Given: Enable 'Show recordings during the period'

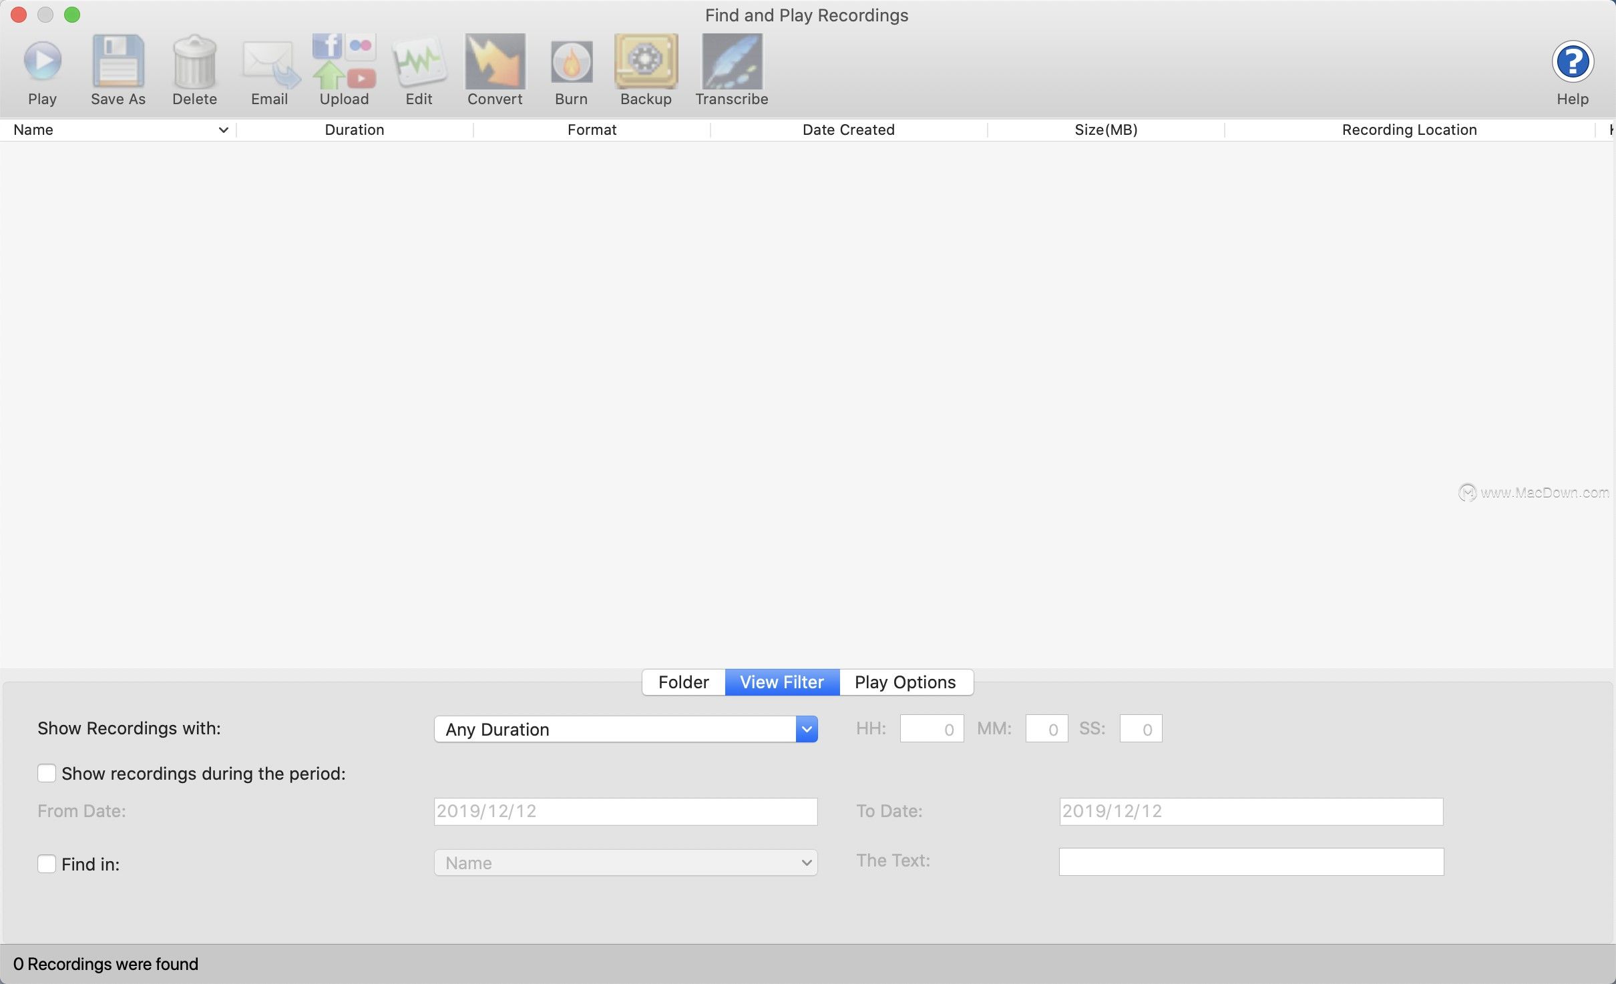Looking at the screenshot, I should click(x=47, y=773).
